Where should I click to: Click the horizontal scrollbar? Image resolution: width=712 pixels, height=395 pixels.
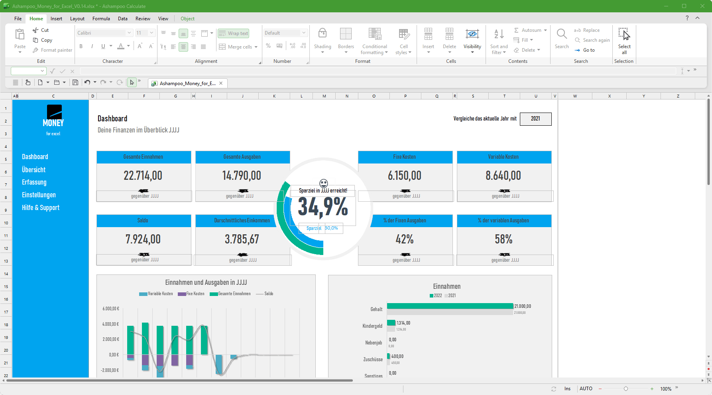tap(179, 381)
